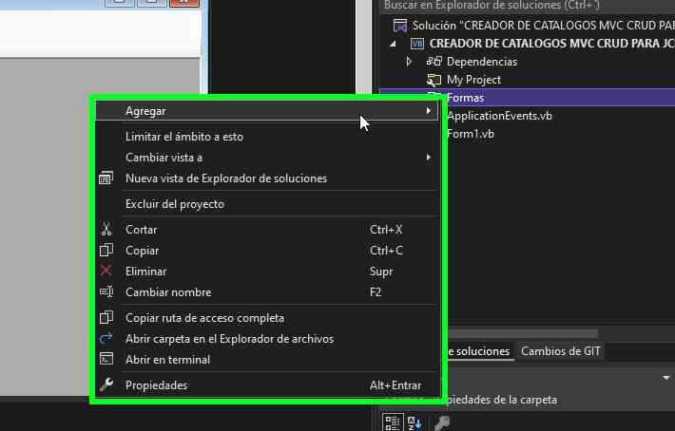Image resolution: width=675 pixels, height=431 pixels.
Task: Click the Nueva vista de Explorador icon
Action: point(106,178)
